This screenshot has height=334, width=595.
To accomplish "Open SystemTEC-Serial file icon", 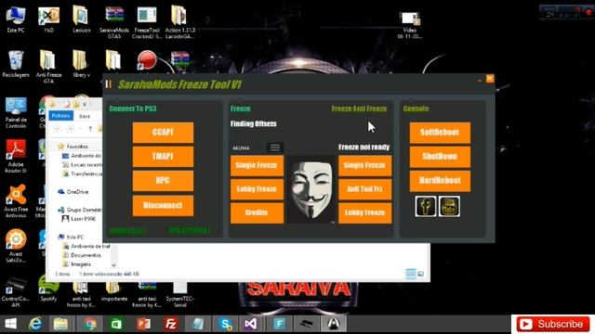I will (x=179, y=294).
